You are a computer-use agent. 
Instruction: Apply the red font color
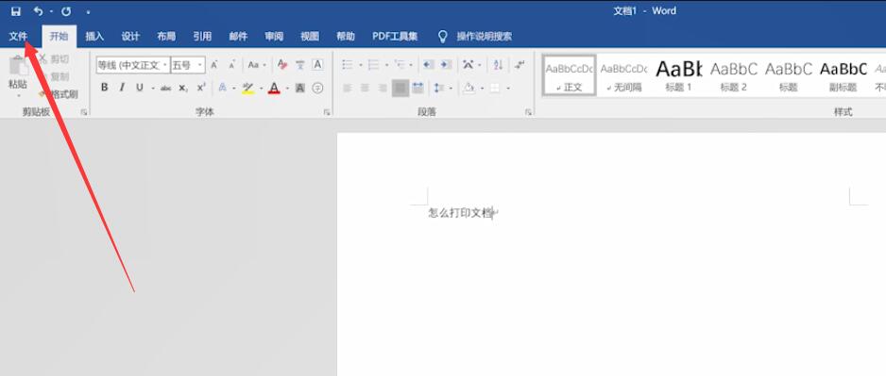(274, 88)
